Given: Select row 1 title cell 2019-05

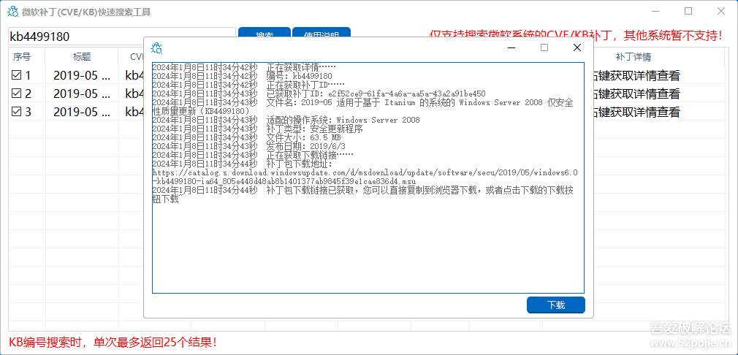Looking at the screenshot, I should [x=82, y=75].
